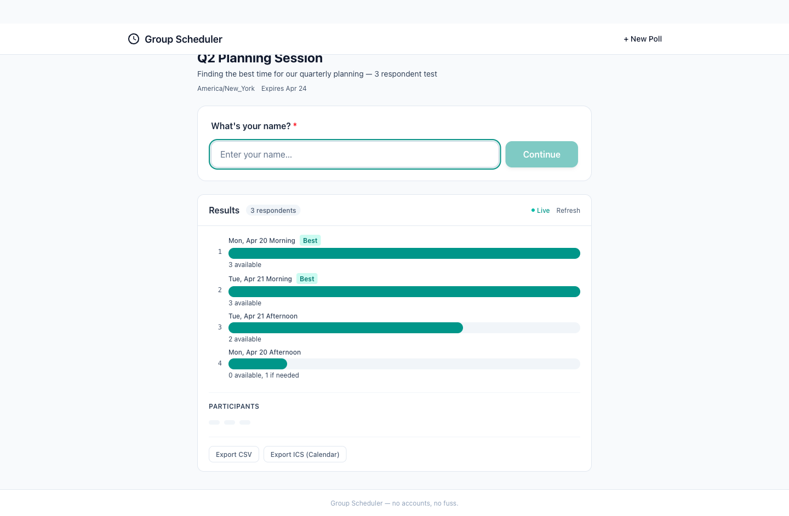The image size is (789, 516).
Task: Click Export ICS (Calendar)
Action: click(x=305, y=454)
